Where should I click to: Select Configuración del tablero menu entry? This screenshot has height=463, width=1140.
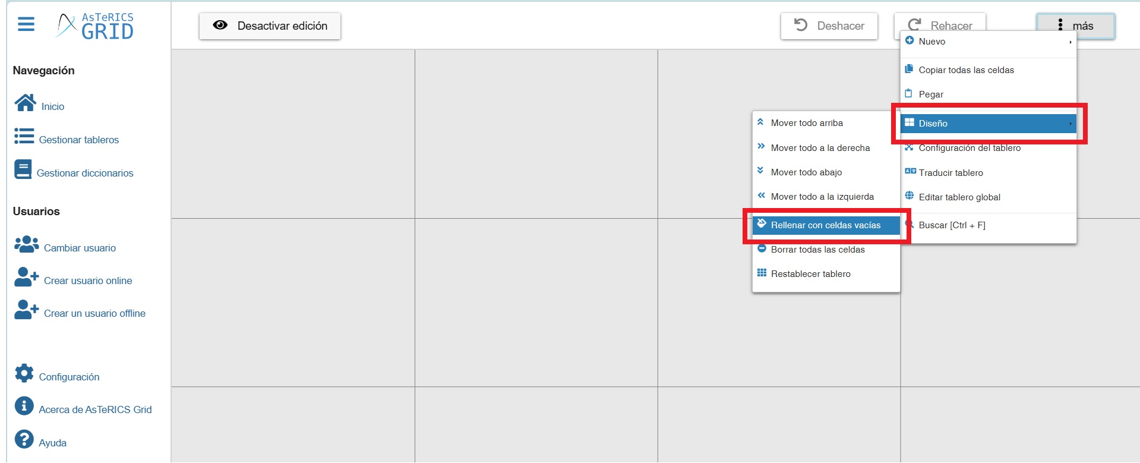click(x=989, y=148)
